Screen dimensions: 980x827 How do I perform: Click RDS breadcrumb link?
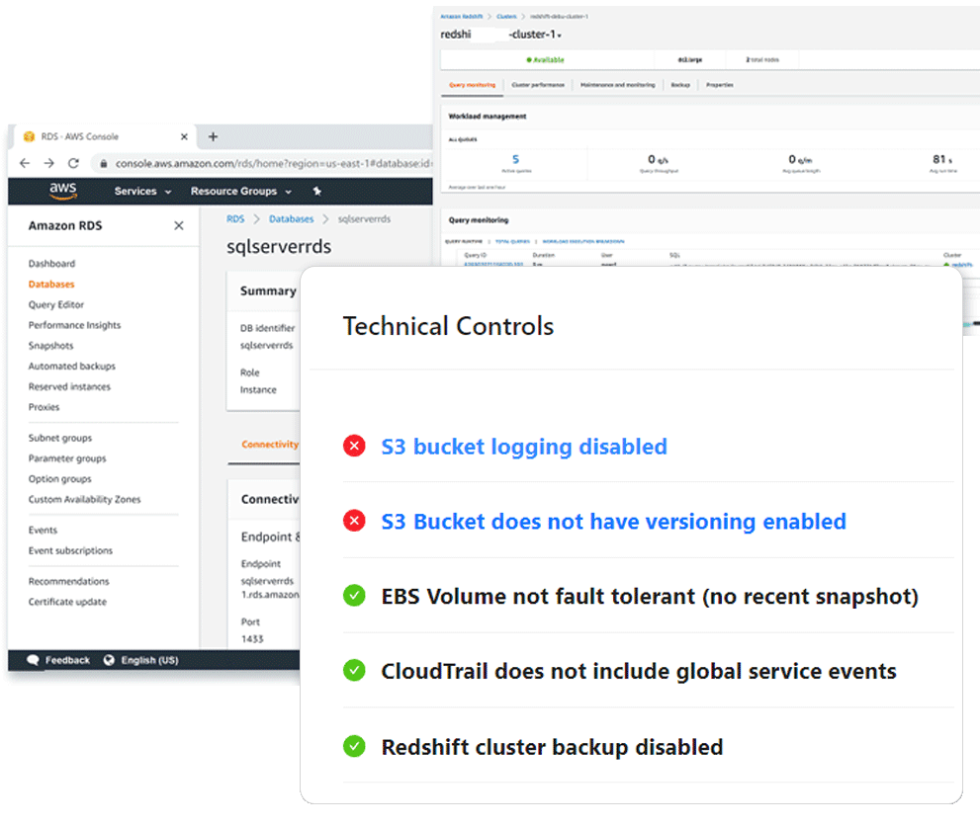point(235,218)
